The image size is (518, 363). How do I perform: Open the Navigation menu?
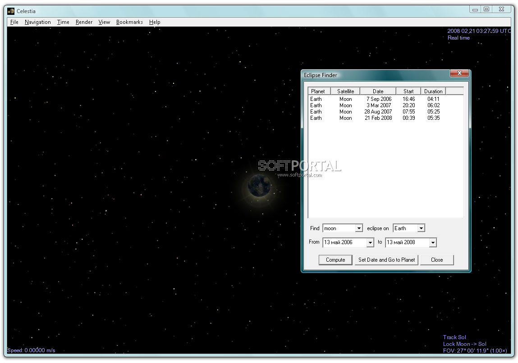click(x=38, y=22)
